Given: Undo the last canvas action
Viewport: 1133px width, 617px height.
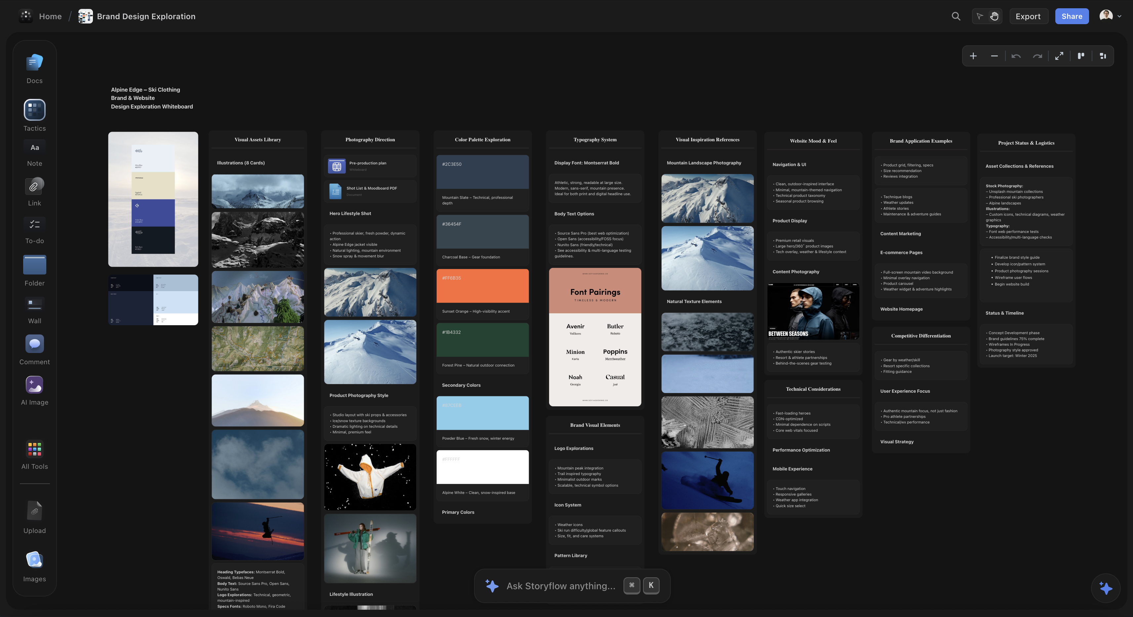Looking at the screenshot, I should tap(1016, 56).
